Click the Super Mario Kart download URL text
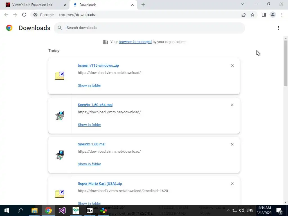The width and height of the screenshot is (288, 216). [x=123, y=191]
